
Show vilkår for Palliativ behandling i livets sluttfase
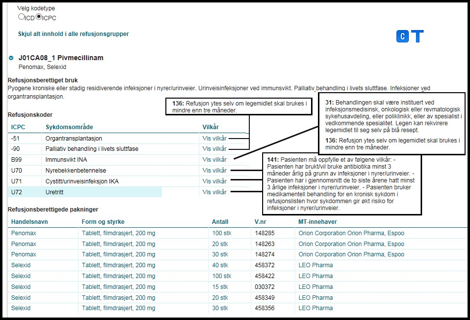tap(214, 149)
